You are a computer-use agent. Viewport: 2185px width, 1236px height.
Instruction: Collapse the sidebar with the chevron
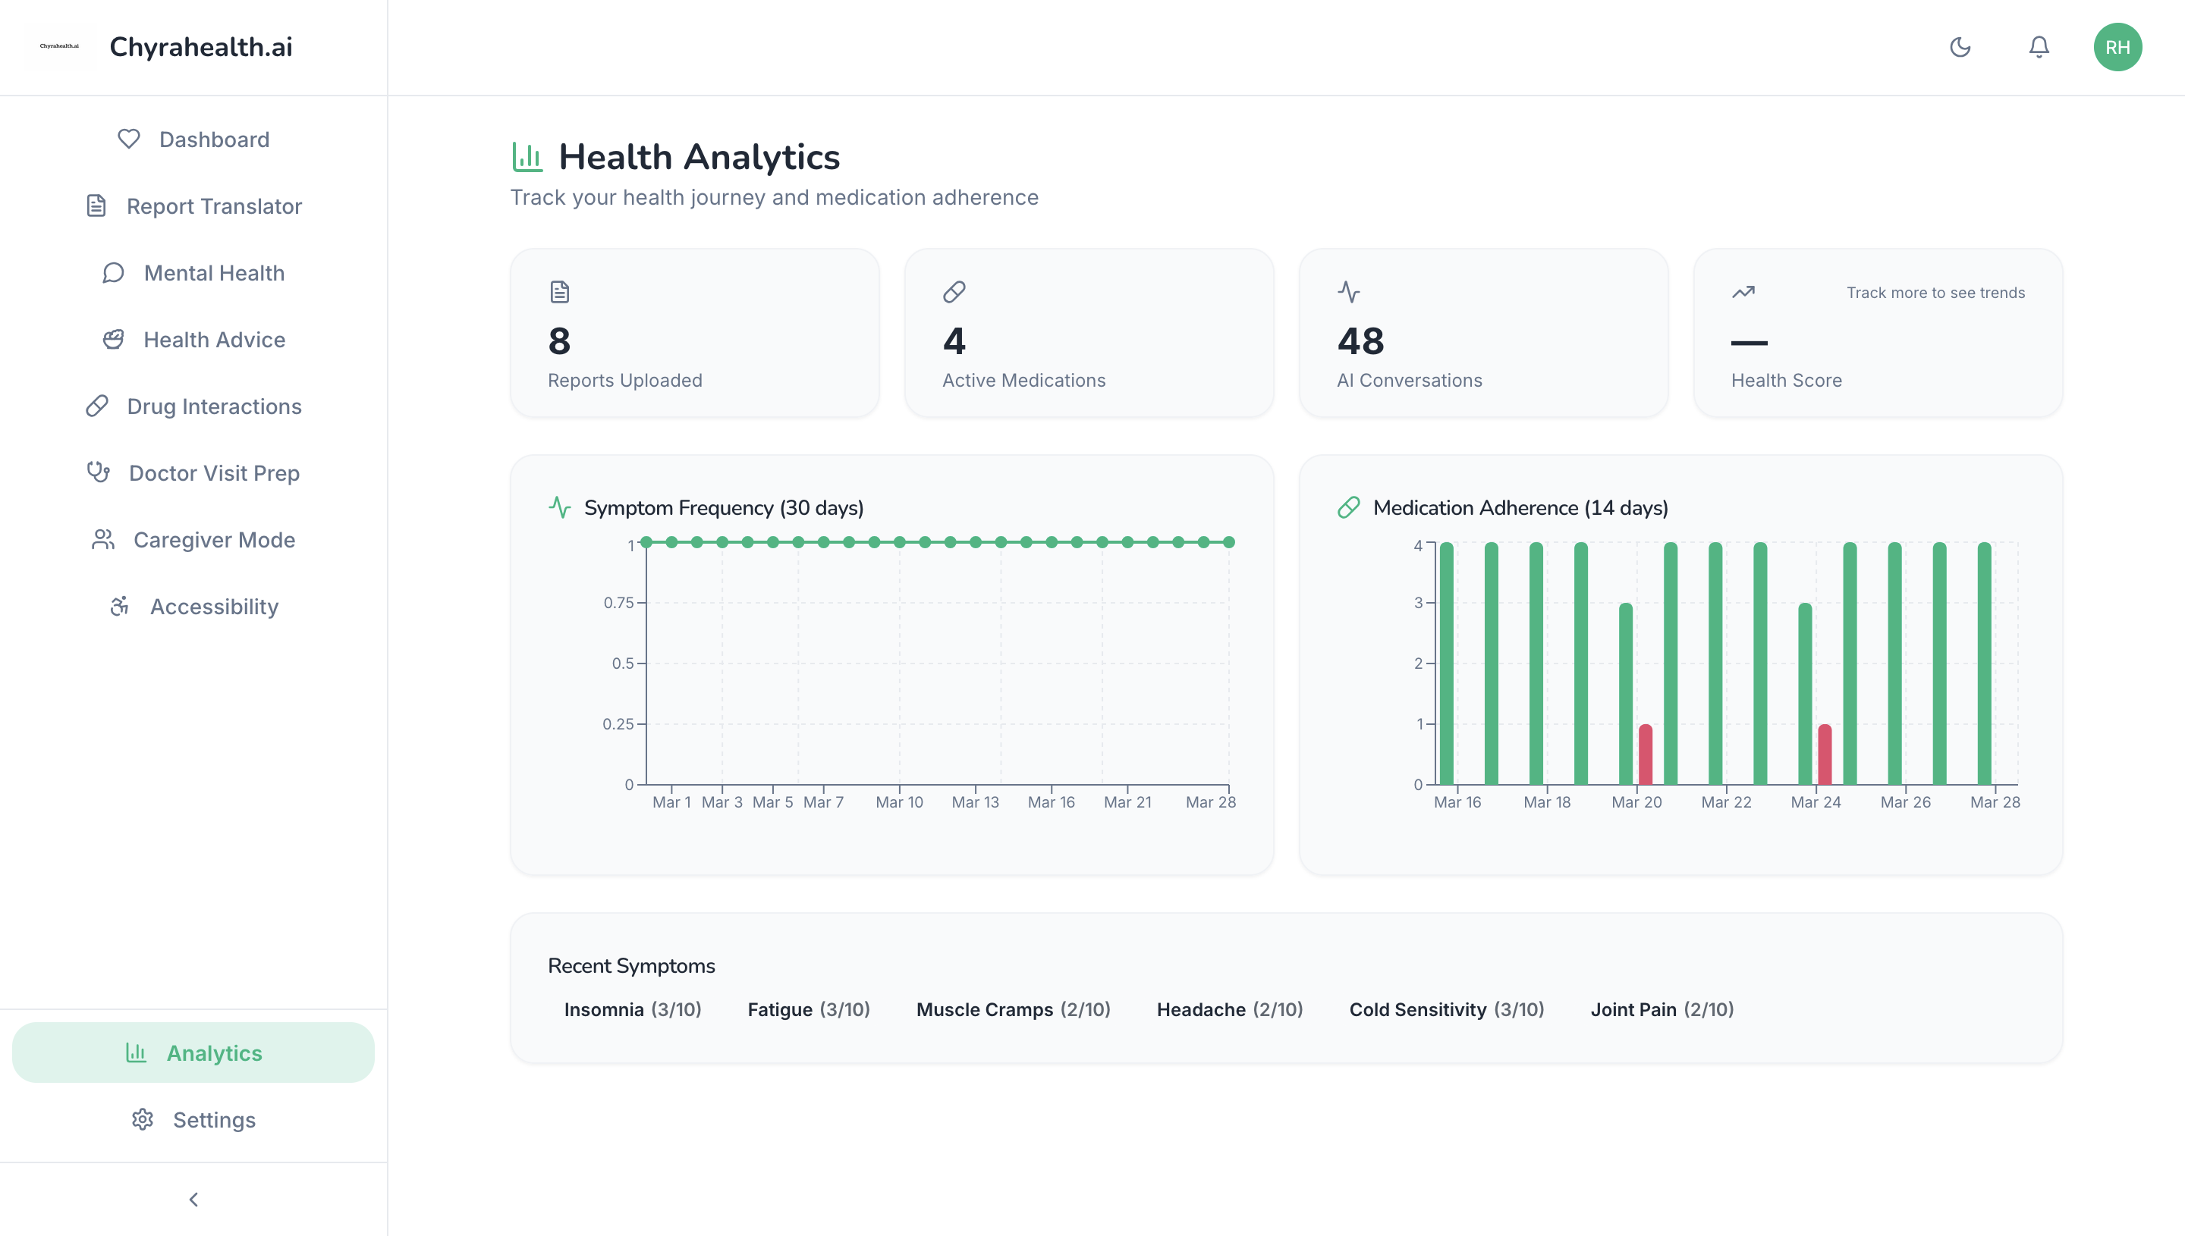[193, 1199]
